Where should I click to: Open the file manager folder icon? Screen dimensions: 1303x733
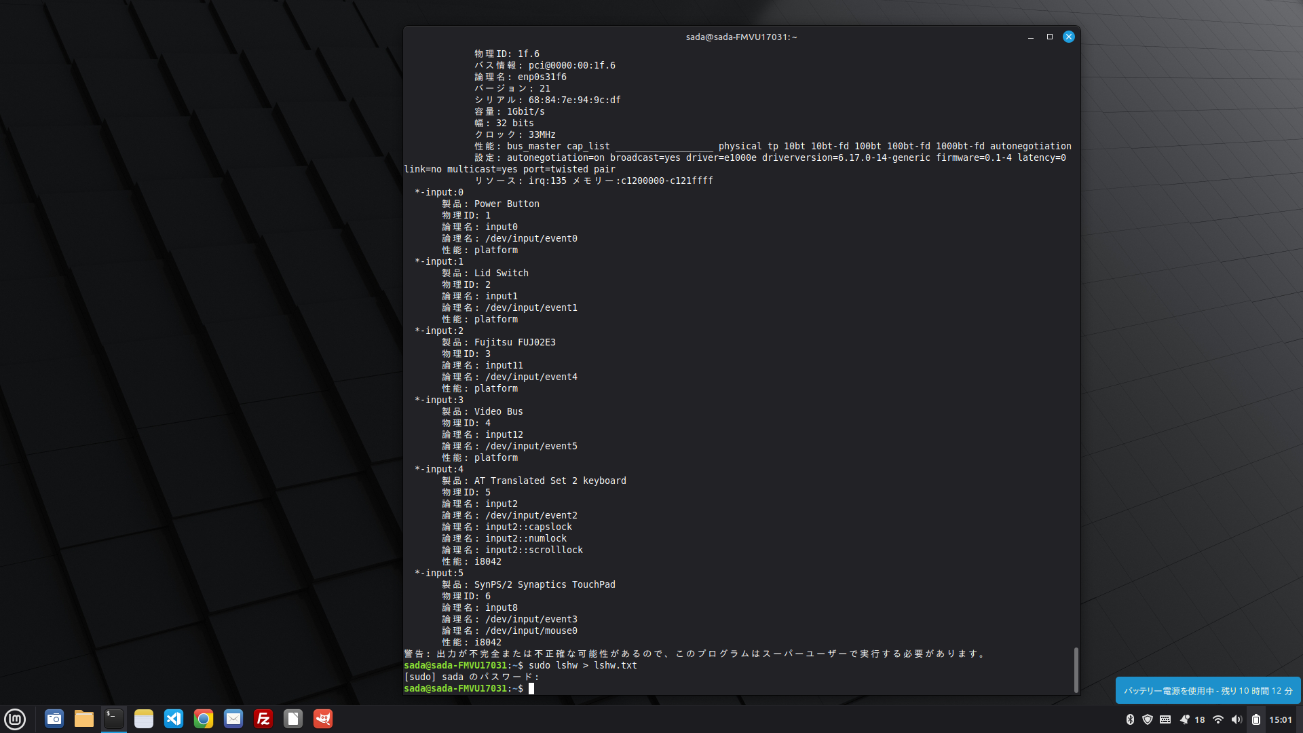(84, 719)
